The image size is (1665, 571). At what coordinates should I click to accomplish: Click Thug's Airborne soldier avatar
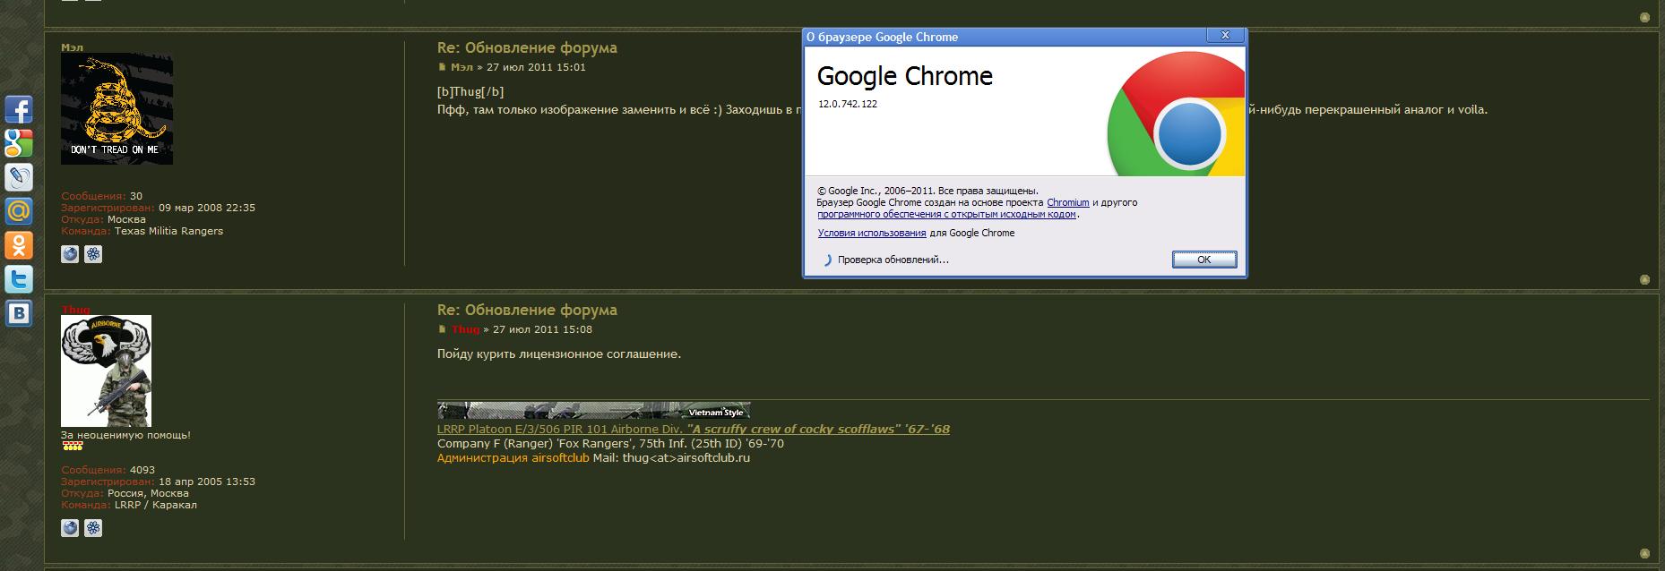coord(106,371)
